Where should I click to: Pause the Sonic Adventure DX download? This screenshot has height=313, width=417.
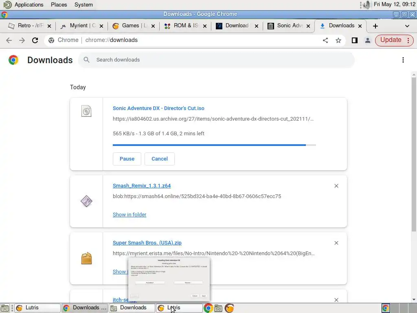coord(127,159)
